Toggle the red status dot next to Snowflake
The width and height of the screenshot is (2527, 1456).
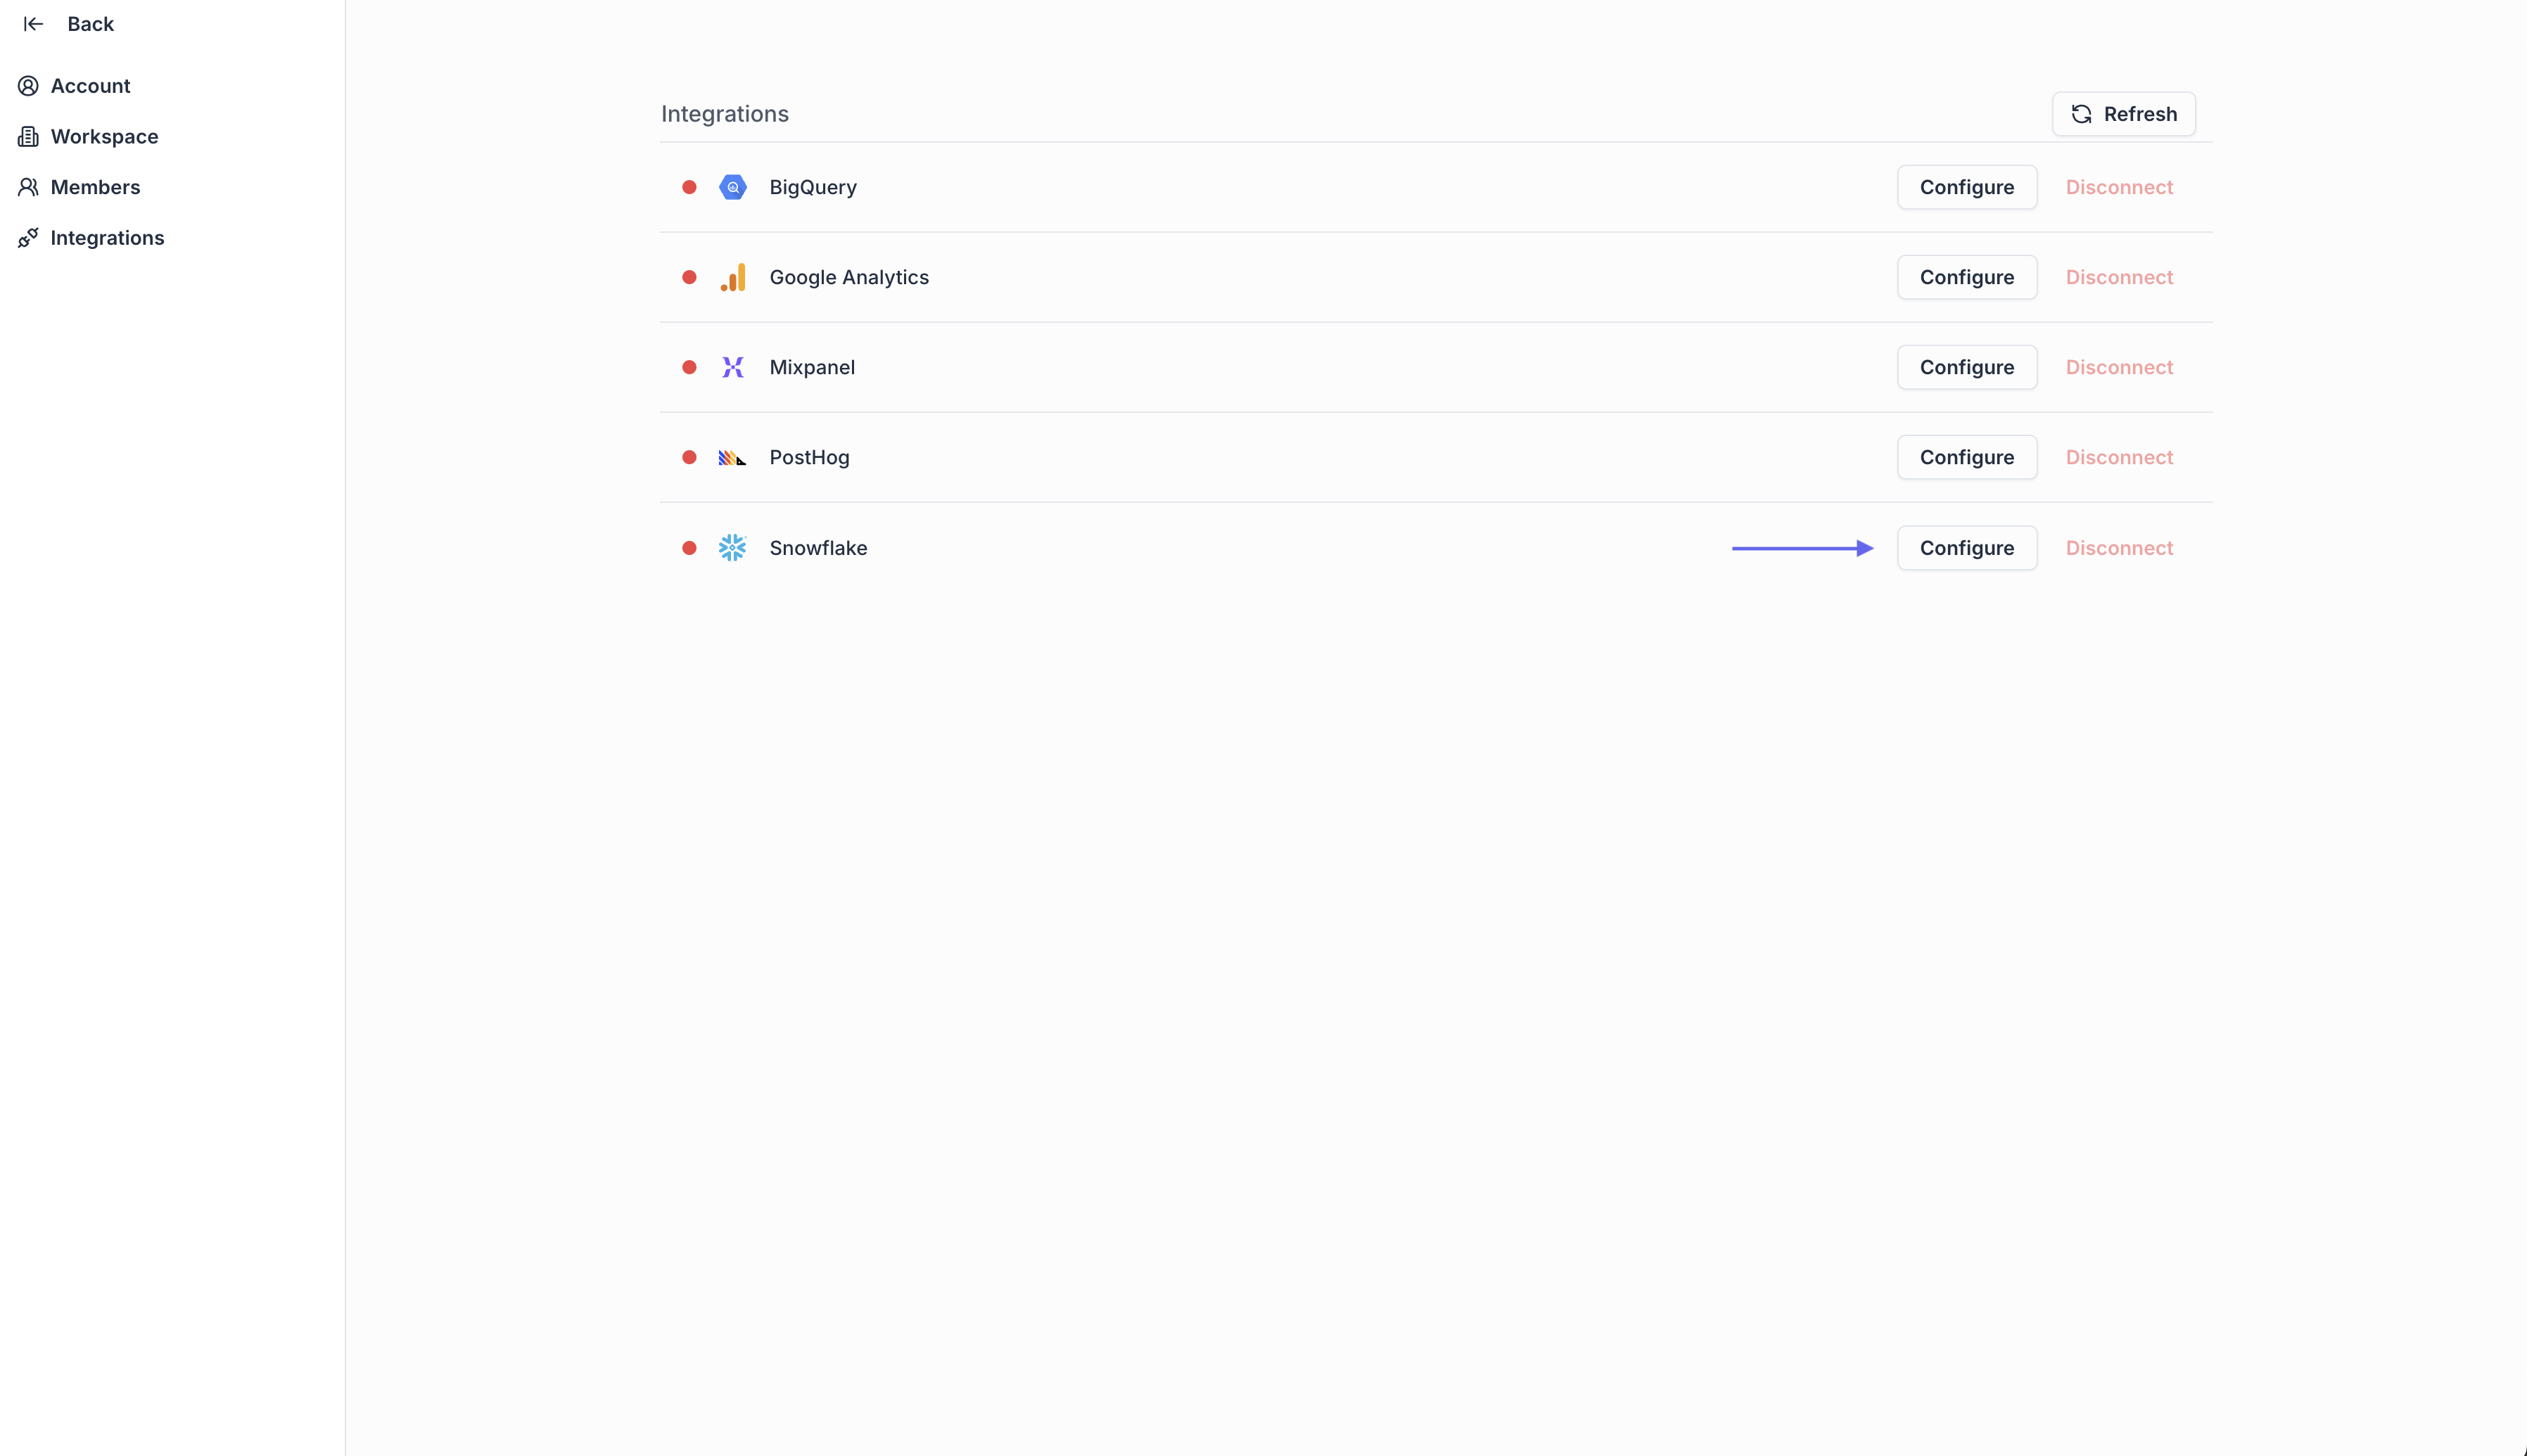coord(689,547)
